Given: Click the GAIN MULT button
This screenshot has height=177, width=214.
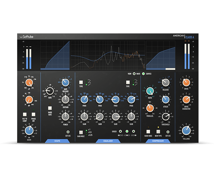Looking at the screenshot, I should coord(81,132).
